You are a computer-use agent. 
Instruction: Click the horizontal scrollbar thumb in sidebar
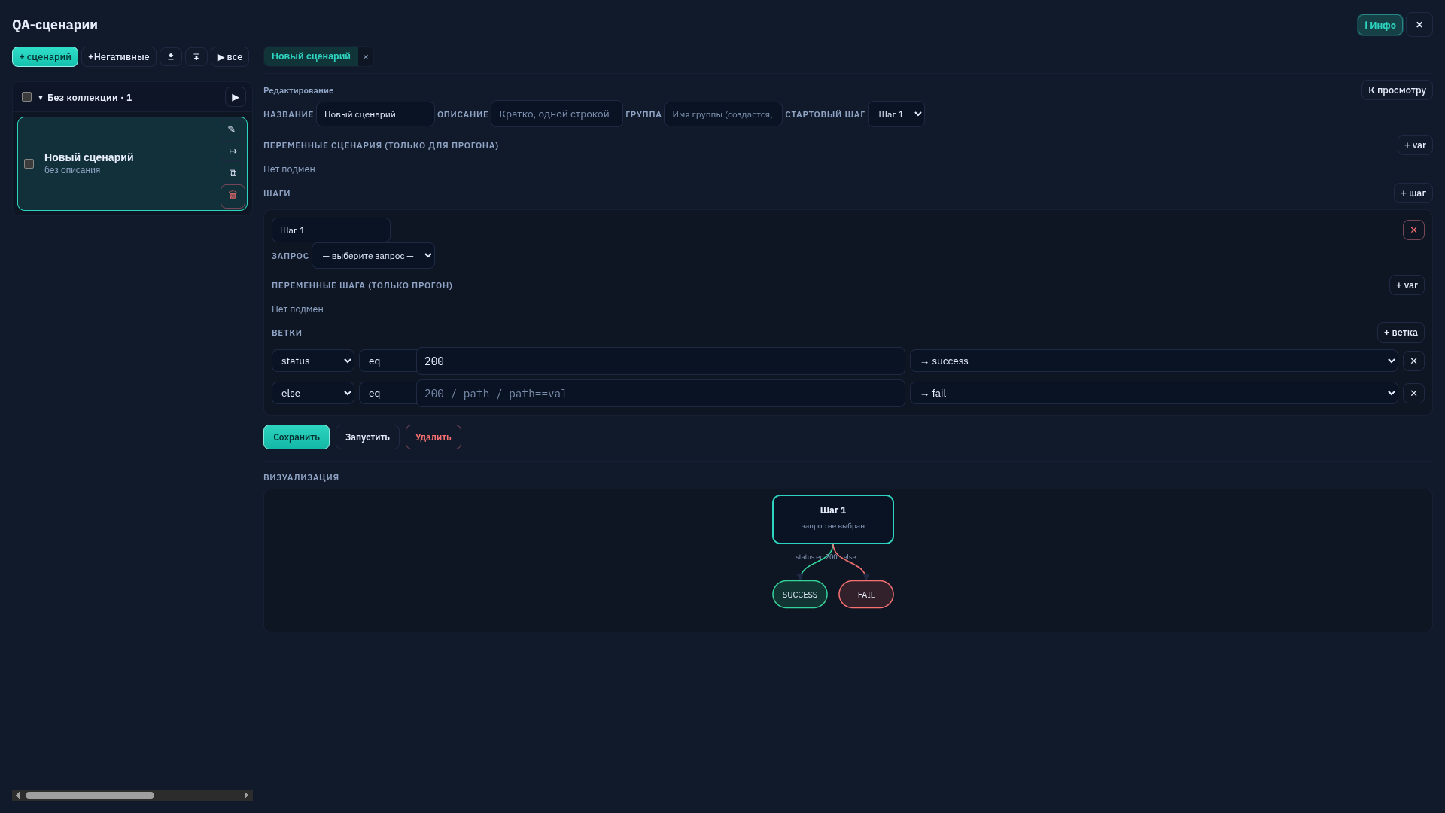coord(90,796)
